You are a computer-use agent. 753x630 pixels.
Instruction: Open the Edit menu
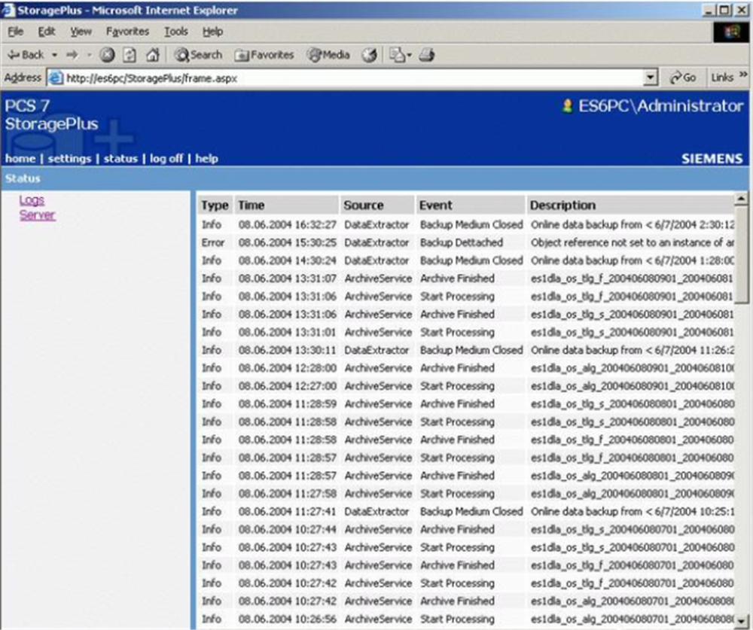pyautogui.click(x=47, y=32)
